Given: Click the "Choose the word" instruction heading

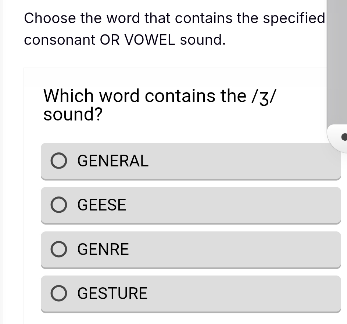Looking at the screenshot, I should point(175,18).
